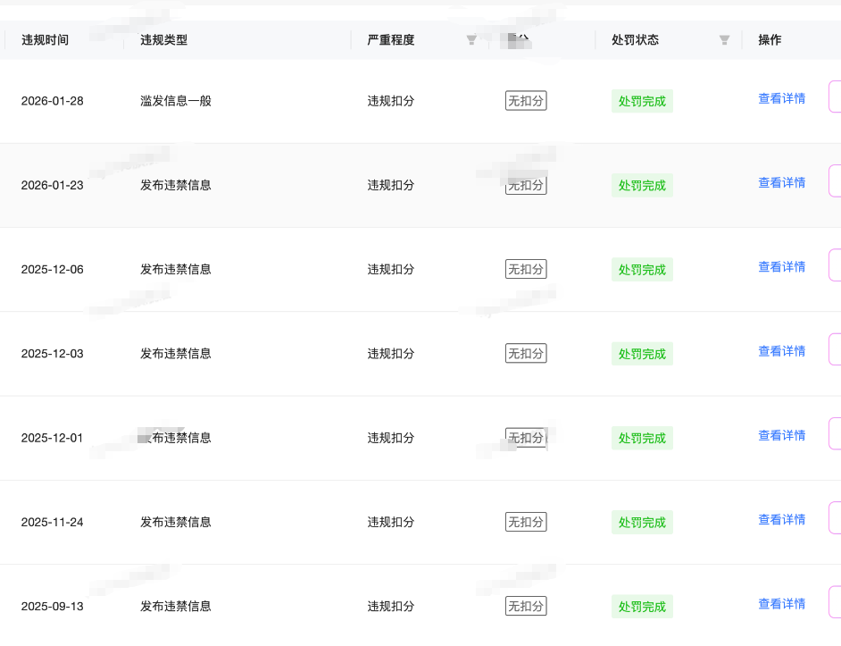
Task: View details for the 2026-01-28 violation
Action: pyautogui.click(x=781, y=99)
